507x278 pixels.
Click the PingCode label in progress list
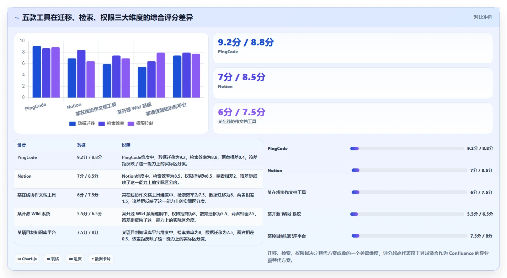pyautogui.click(x=278, y=149)
